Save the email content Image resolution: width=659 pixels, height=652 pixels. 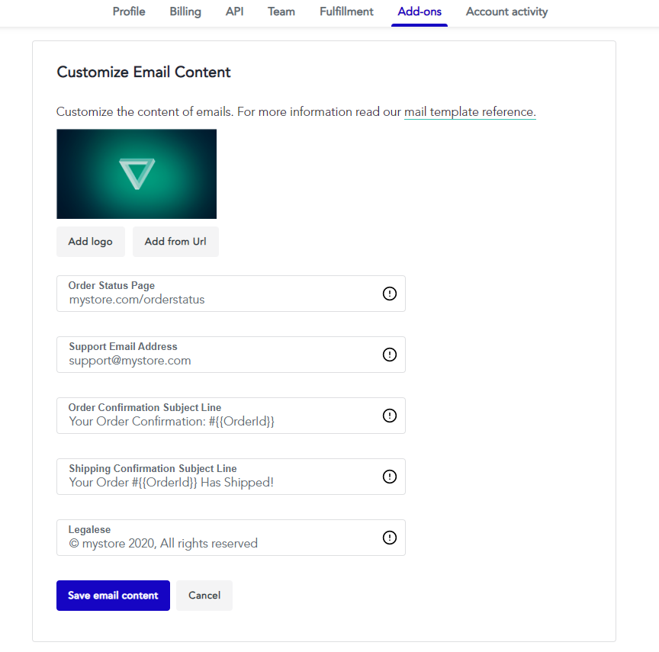(113, 596)
